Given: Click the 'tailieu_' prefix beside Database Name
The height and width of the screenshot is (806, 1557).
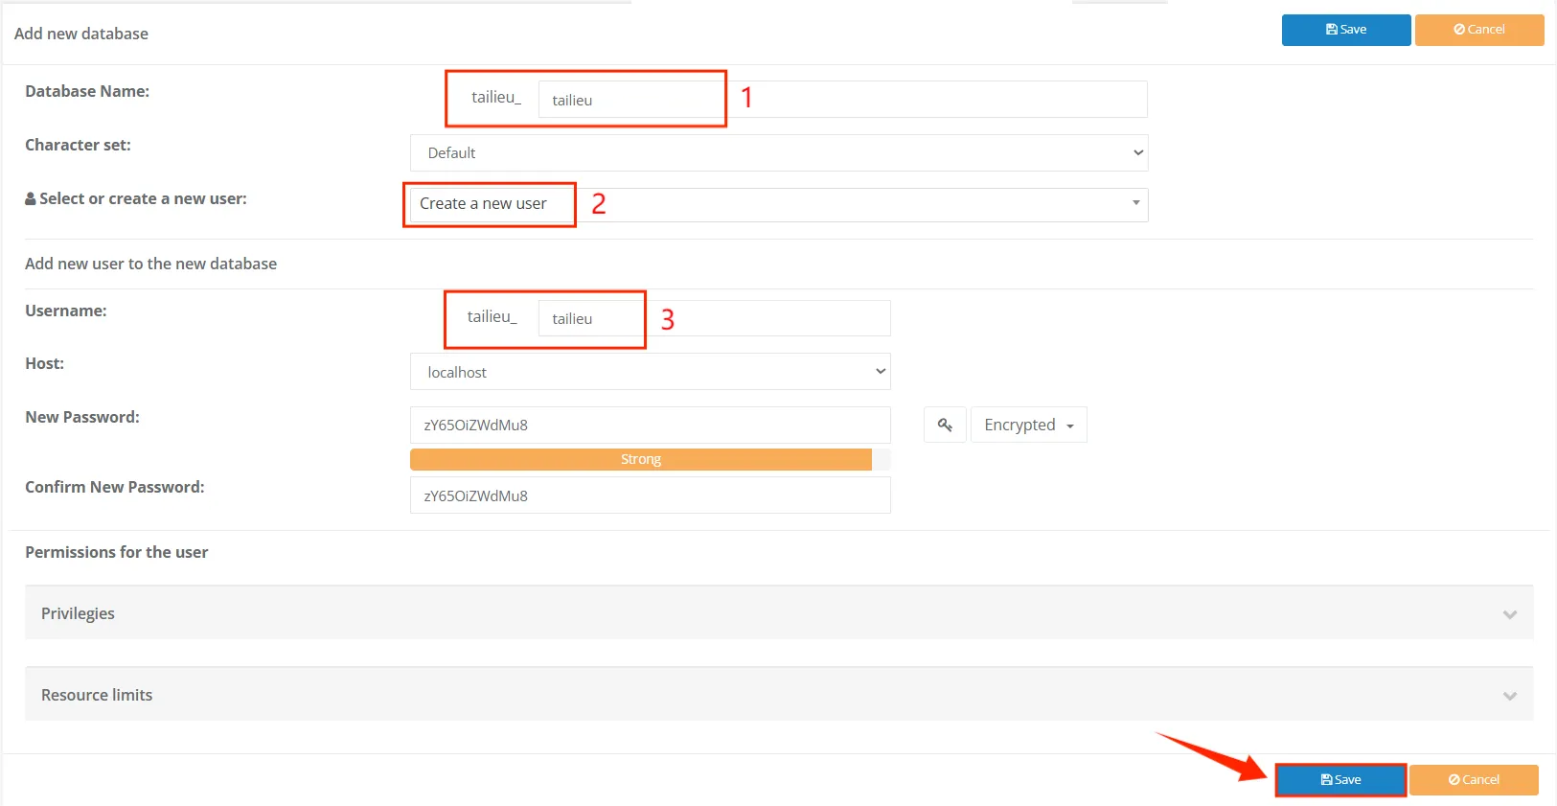Looking at the screenshot, I should pyautogui.click(x=496, y=97).
